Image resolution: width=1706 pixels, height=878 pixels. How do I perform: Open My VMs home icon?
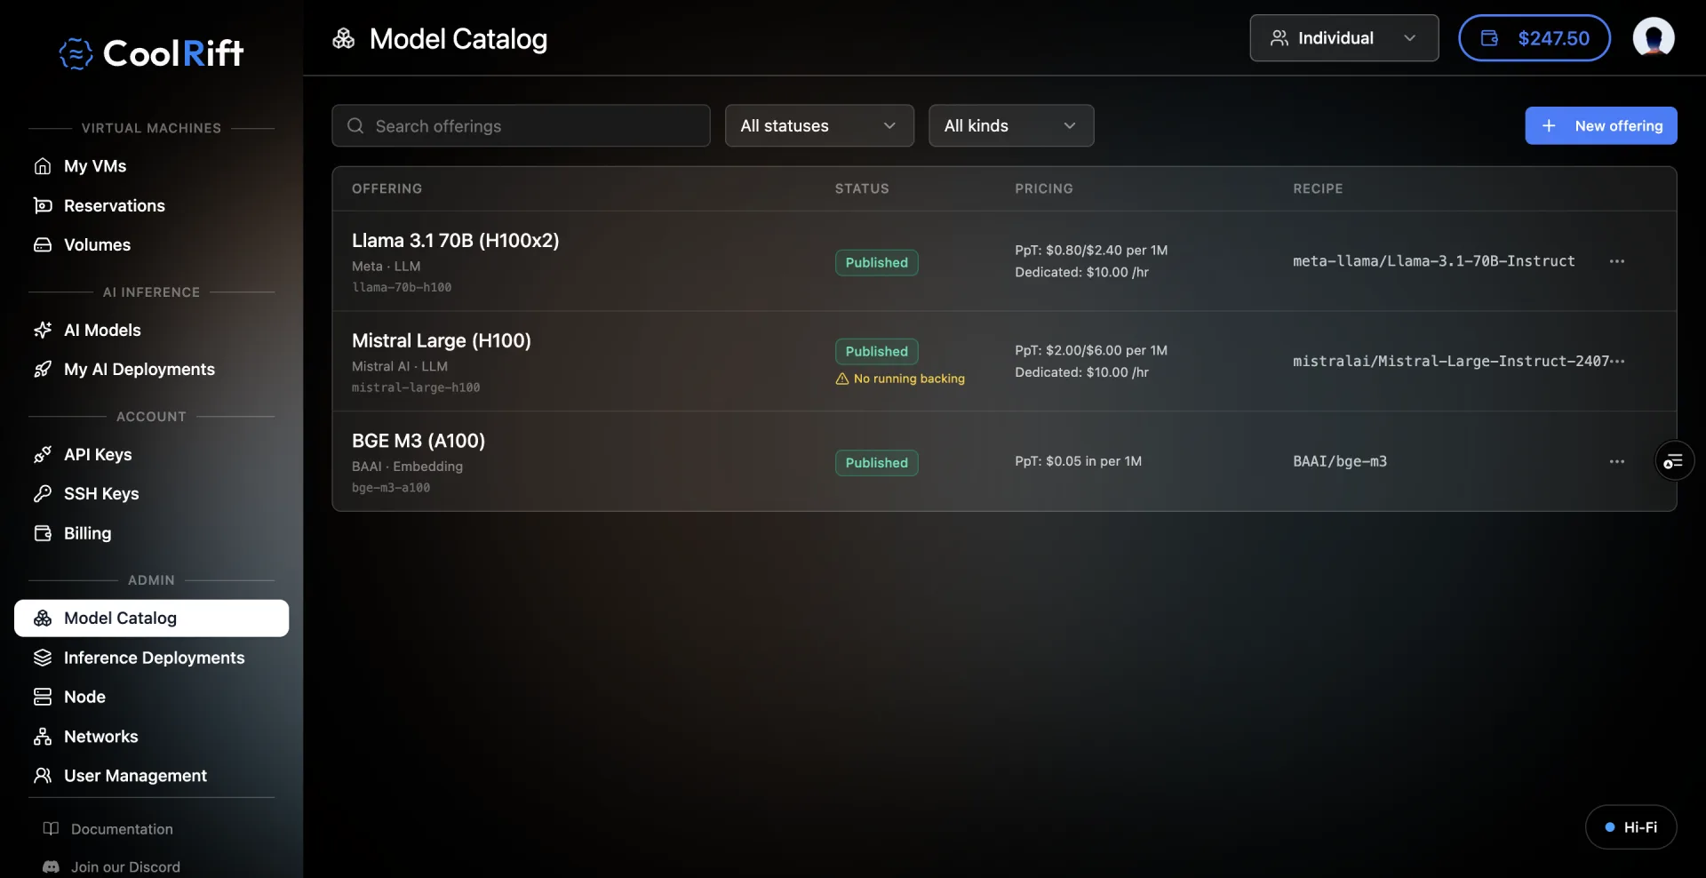43,166
